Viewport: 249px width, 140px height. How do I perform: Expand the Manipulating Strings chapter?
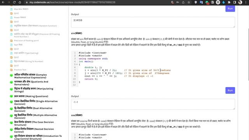coord(34,90)
